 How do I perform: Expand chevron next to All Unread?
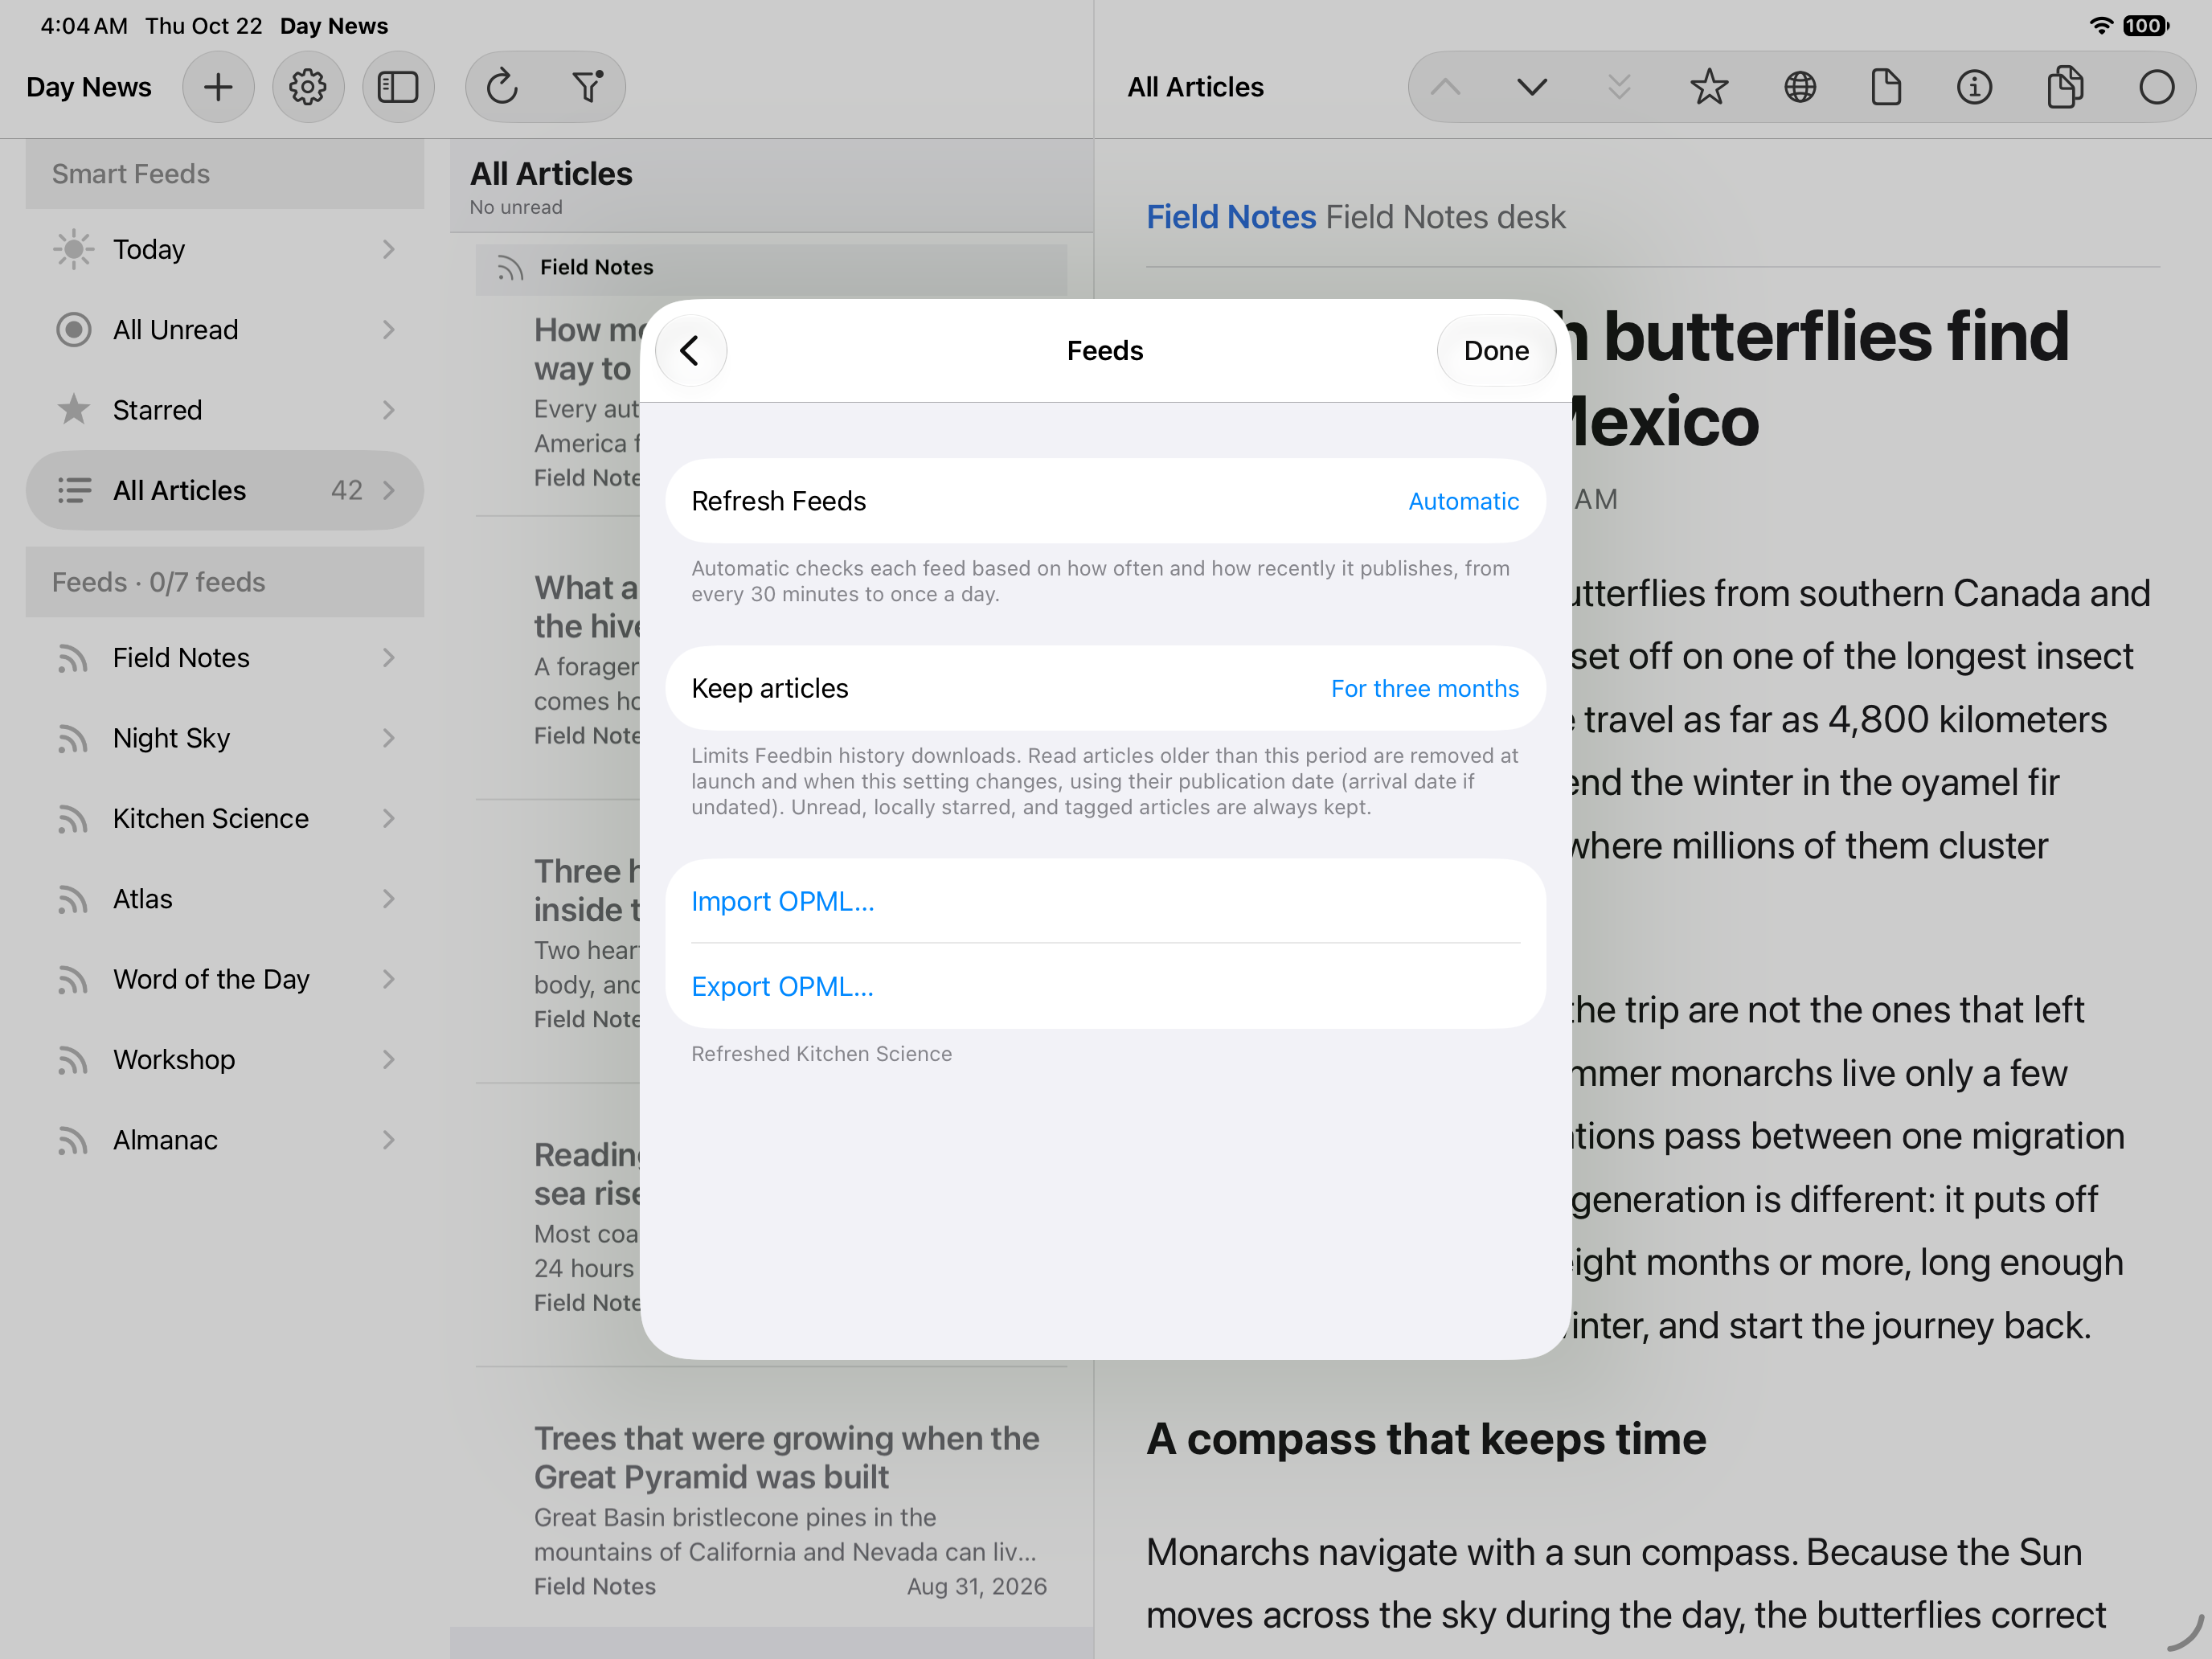click(x=389, y=330)
